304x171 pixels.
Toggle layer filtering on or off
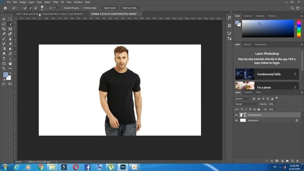point(276,98)
